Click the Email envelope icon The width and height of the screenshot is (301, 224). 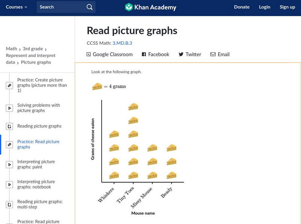click(213, 54)
